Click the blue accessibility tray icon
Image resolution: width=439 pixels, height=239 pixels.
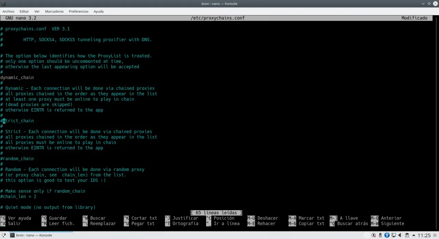tap(387, 235)
